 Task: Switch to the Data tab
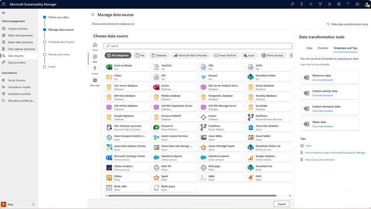pos(310,48)
